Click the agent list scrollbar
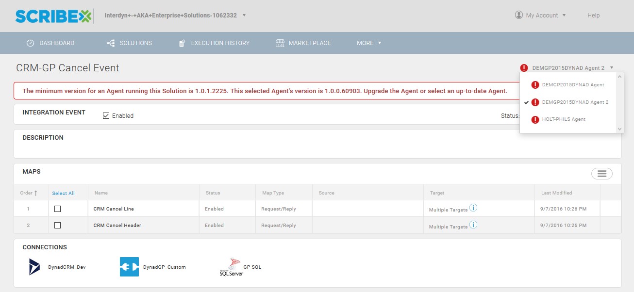 [619, 102]
